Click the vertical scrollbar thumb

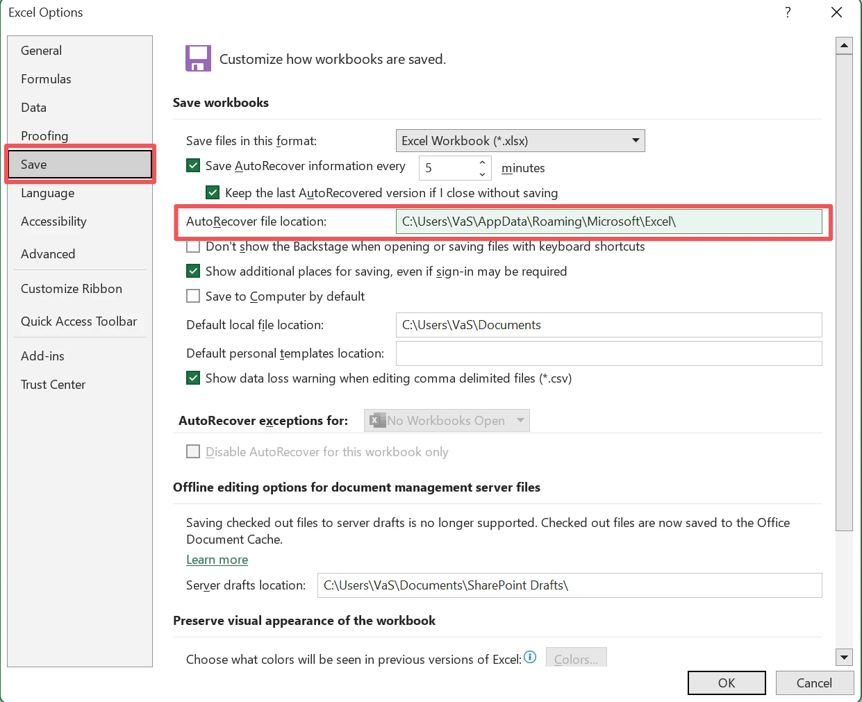click(x=844, y=292)
